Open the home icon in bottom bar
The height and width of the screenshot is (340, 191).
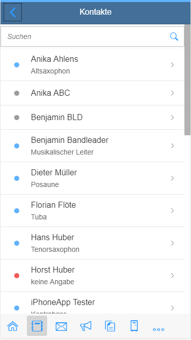tap(13, 326)
